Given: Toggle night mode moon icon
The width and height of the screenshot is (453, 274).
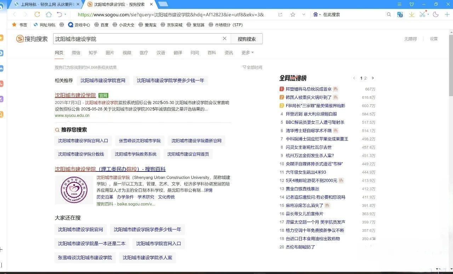Looking at the screenshot, I should (436, 14).
